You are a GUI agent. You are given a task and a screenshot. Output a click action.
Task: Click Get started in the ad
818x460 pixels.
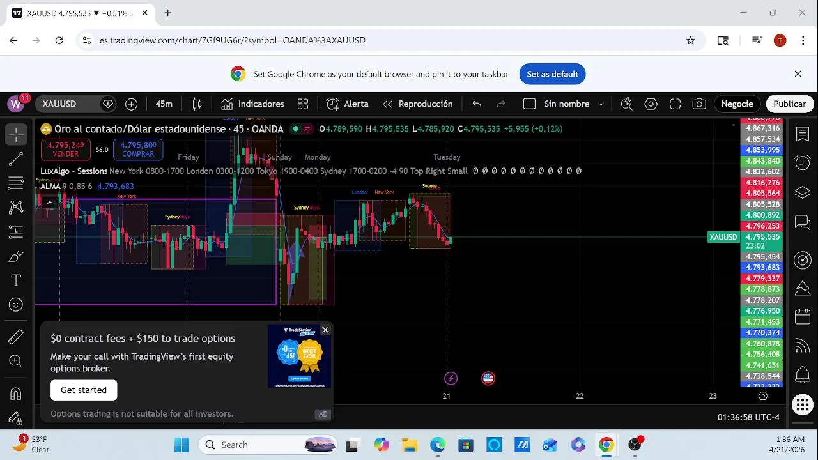coord(84,390)
